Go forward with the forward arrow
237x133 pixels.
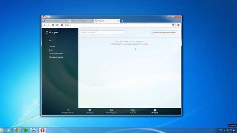point(49,25)
